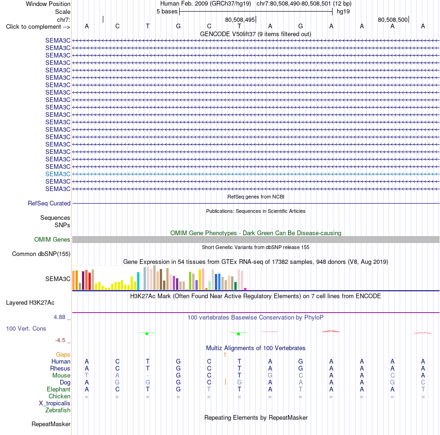The width and height of the screenshot is (440, 435).
Task: Click the X_tropicalis alignment row label
Action: pyautogui.click(x=55, y=403)
